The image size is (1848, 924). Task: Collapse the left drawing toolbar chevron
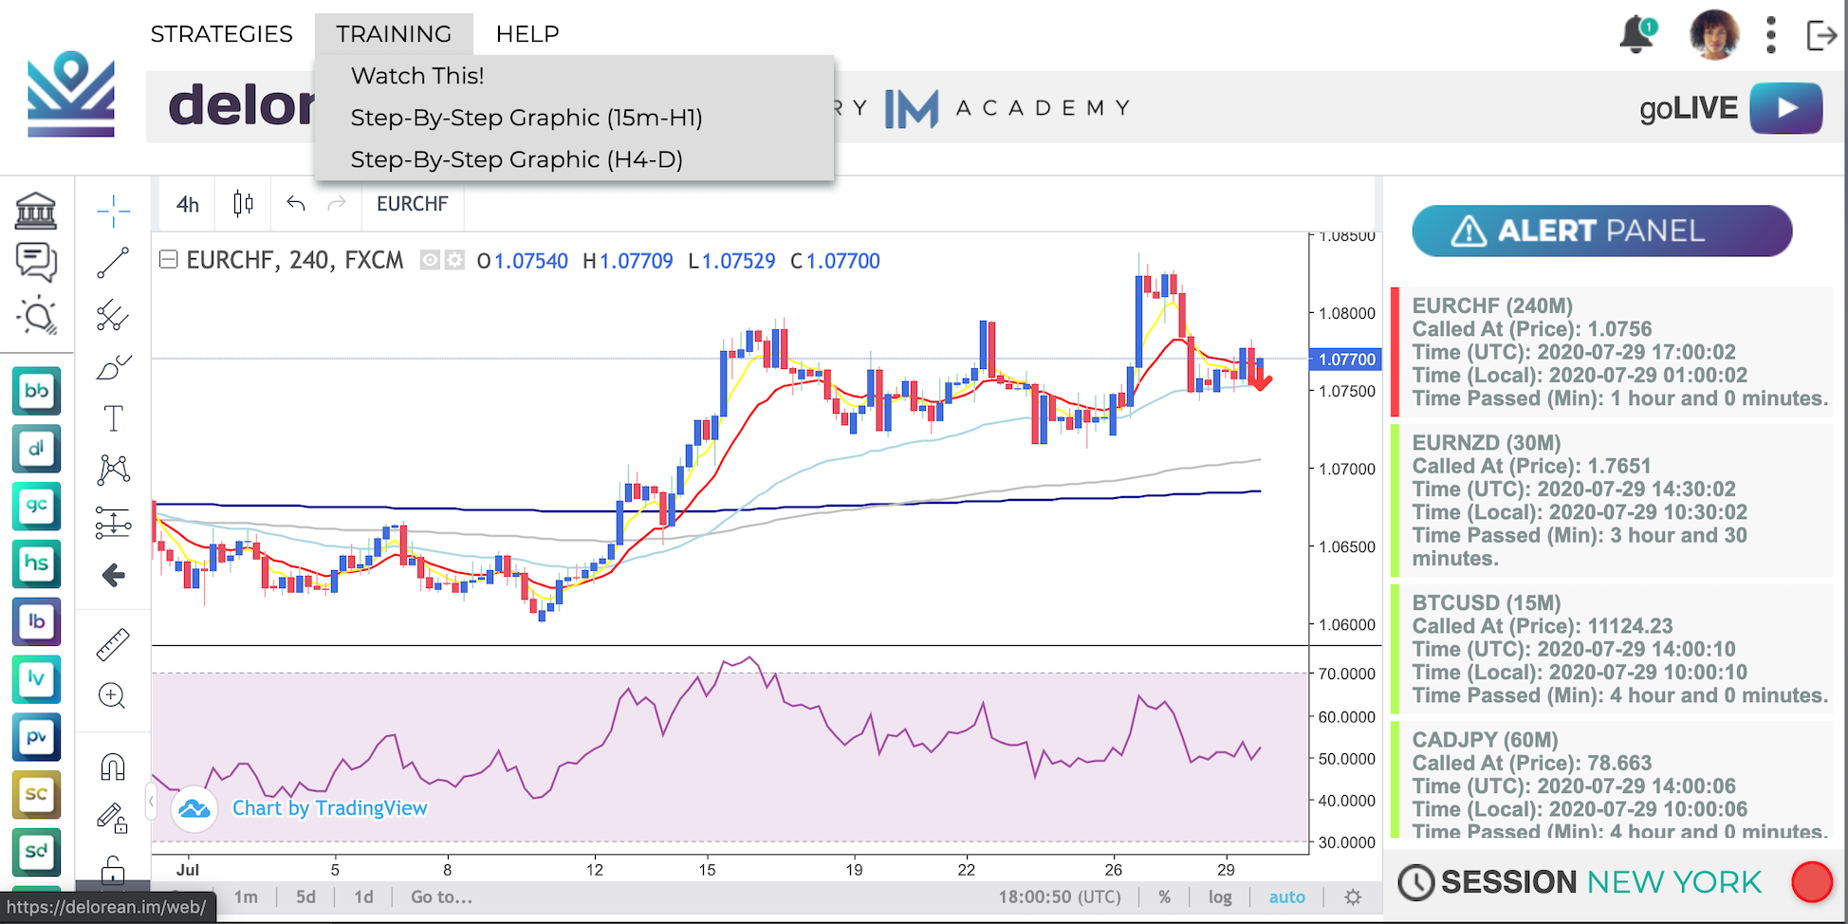[x=151, y=802]
